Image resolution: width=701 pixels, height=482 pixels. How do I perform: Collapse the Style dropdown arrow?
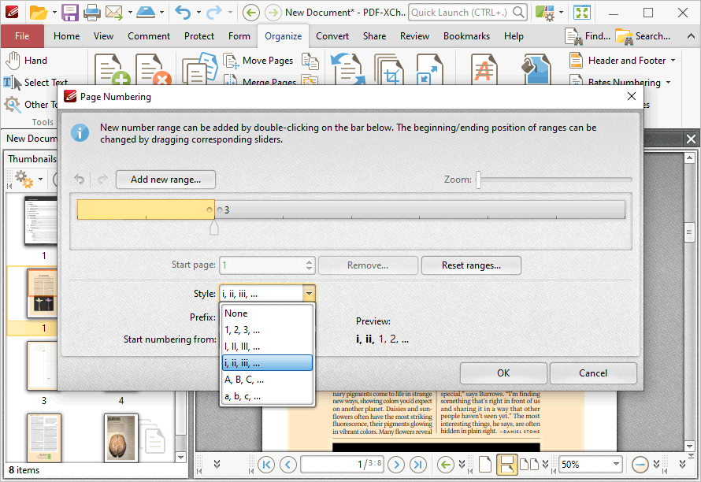pyautogui.click(x=309, y=294)
